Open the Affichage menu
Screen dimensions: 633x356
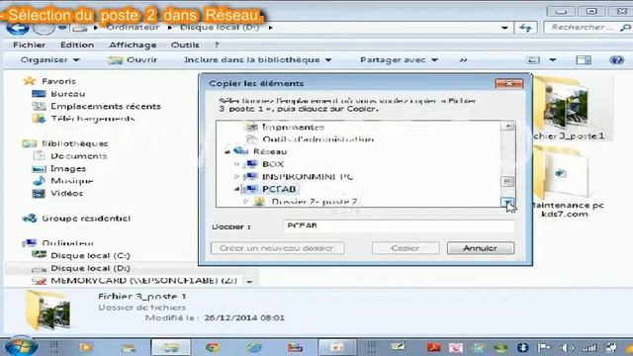coord(133,44)
